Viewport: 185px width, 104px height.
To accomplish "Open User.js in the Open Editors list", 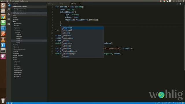I will click(29, 11).
